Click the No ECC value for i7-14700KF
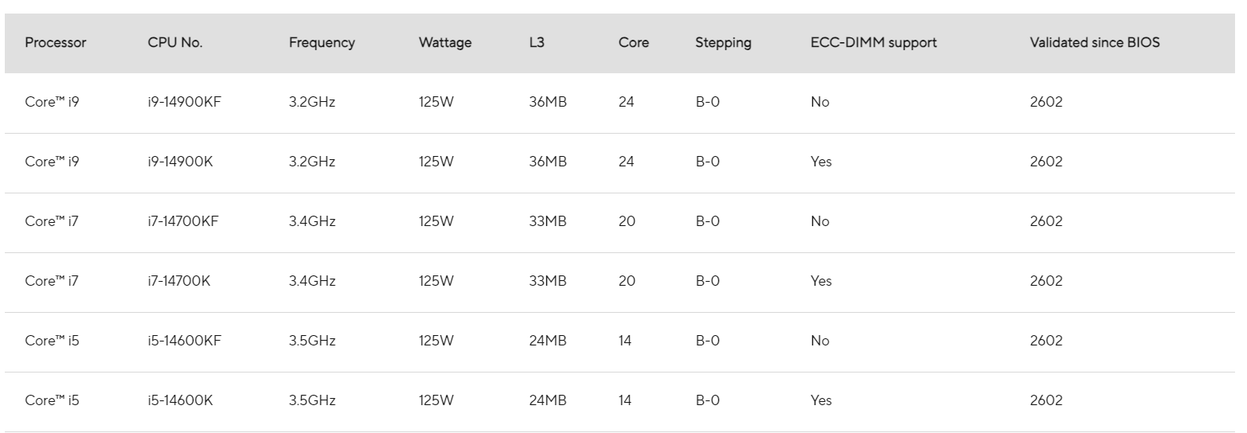The image size is (1247, 433). (x=819, y=221)
